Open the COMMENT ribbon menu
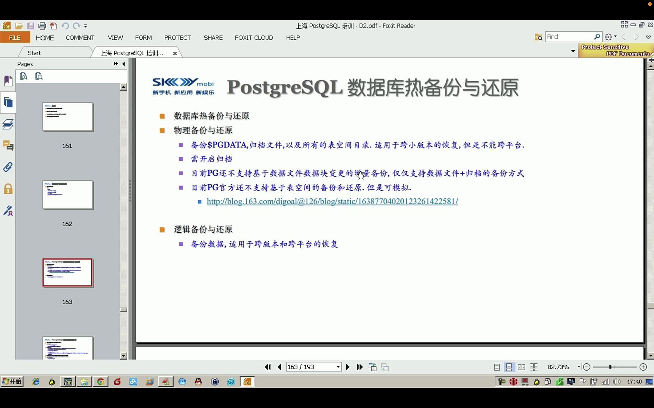Viewport: 654px width, 408px height. pyautogui.click(x=80, y=38)
